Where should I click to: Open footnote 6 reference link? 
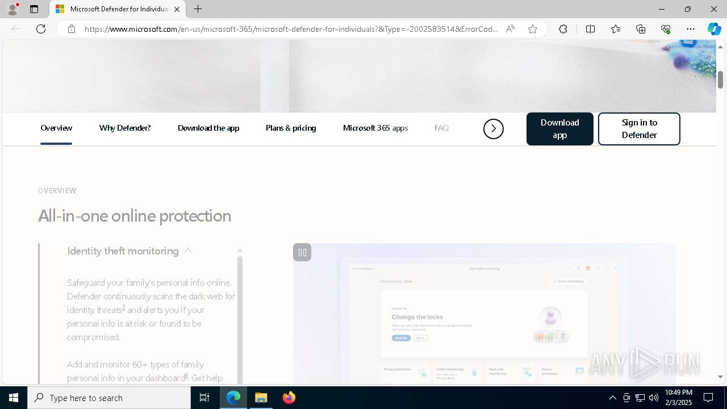pos(186,375)
